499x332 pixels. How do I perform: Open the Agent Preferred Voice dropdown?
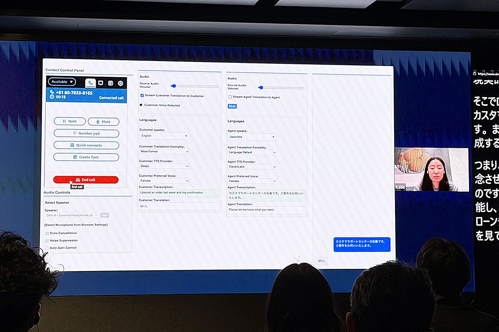coord(252,181)
